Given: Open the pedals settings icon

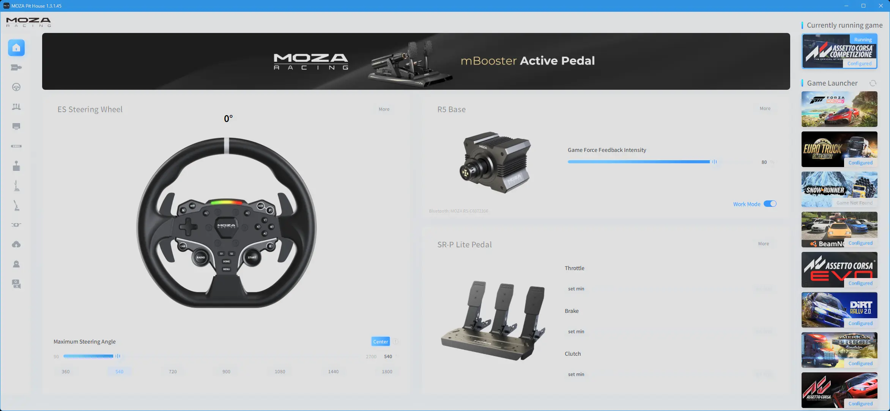Looking at the screenshot, I should tap(16, 107).
